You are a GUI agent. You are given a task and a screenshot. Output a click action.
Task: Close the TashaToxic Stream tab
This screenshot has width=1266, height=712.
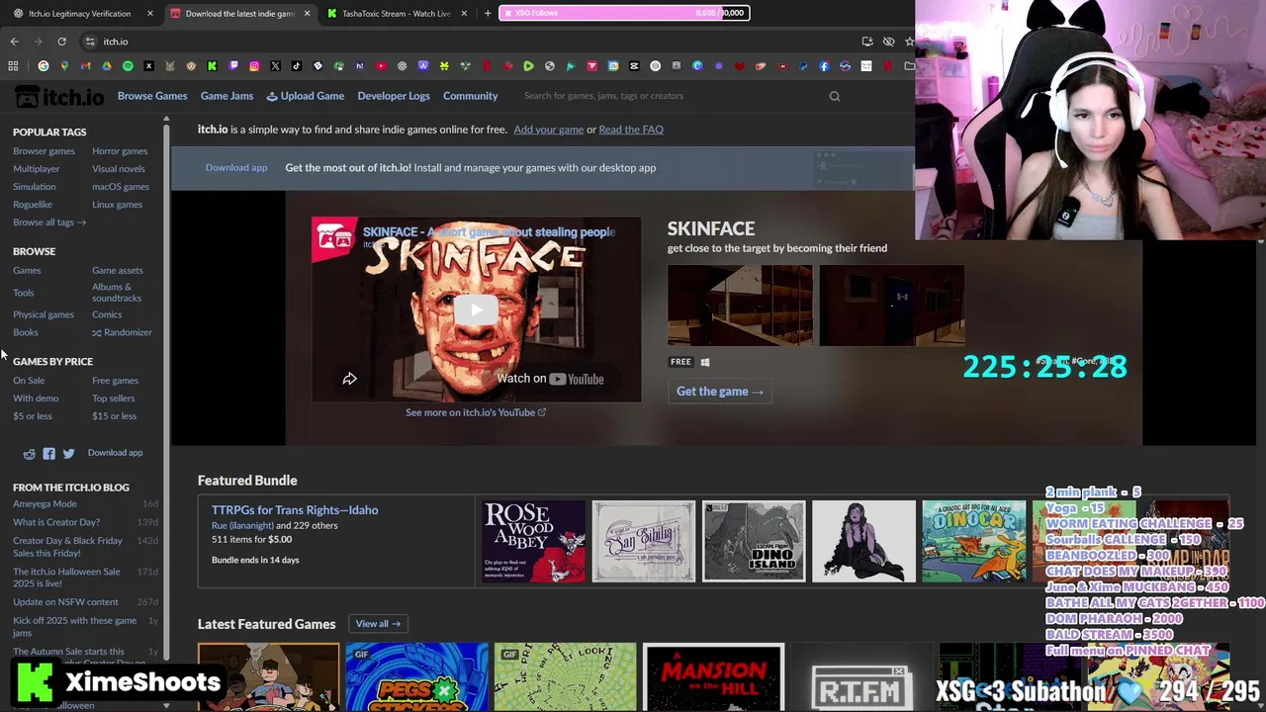pyautogui.click(x=464, y=13)
